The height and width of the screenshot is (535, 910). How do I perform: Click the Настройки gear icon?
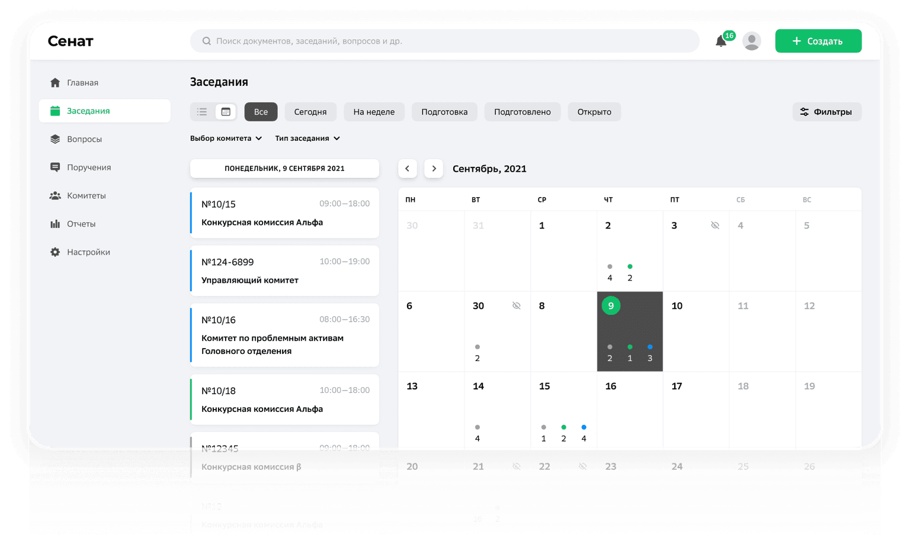click(x=55, y=252)
